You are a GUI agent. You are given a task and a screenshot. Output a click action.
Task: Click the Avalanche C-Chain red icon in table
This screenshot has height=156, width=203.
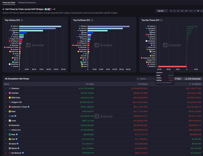(10, 107)
